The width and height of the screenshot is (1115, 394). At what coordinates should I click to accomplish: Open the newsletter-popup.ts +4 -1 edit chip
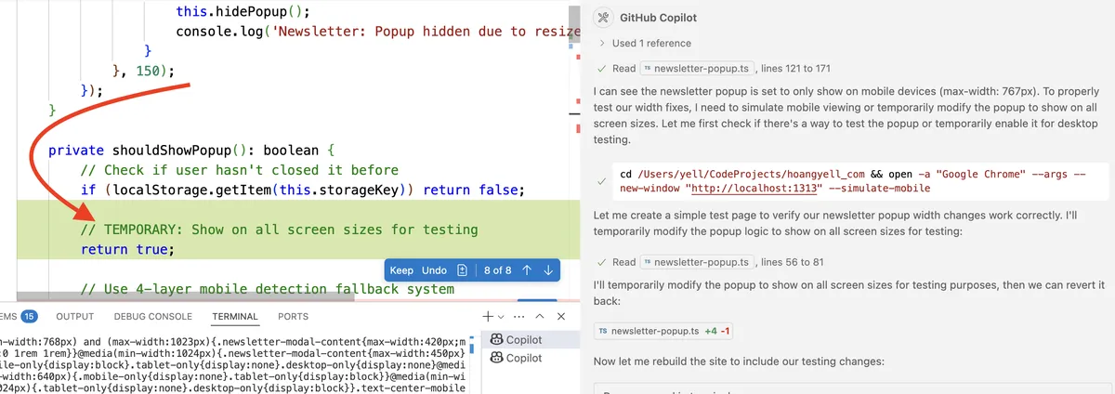tap(664, 331)
